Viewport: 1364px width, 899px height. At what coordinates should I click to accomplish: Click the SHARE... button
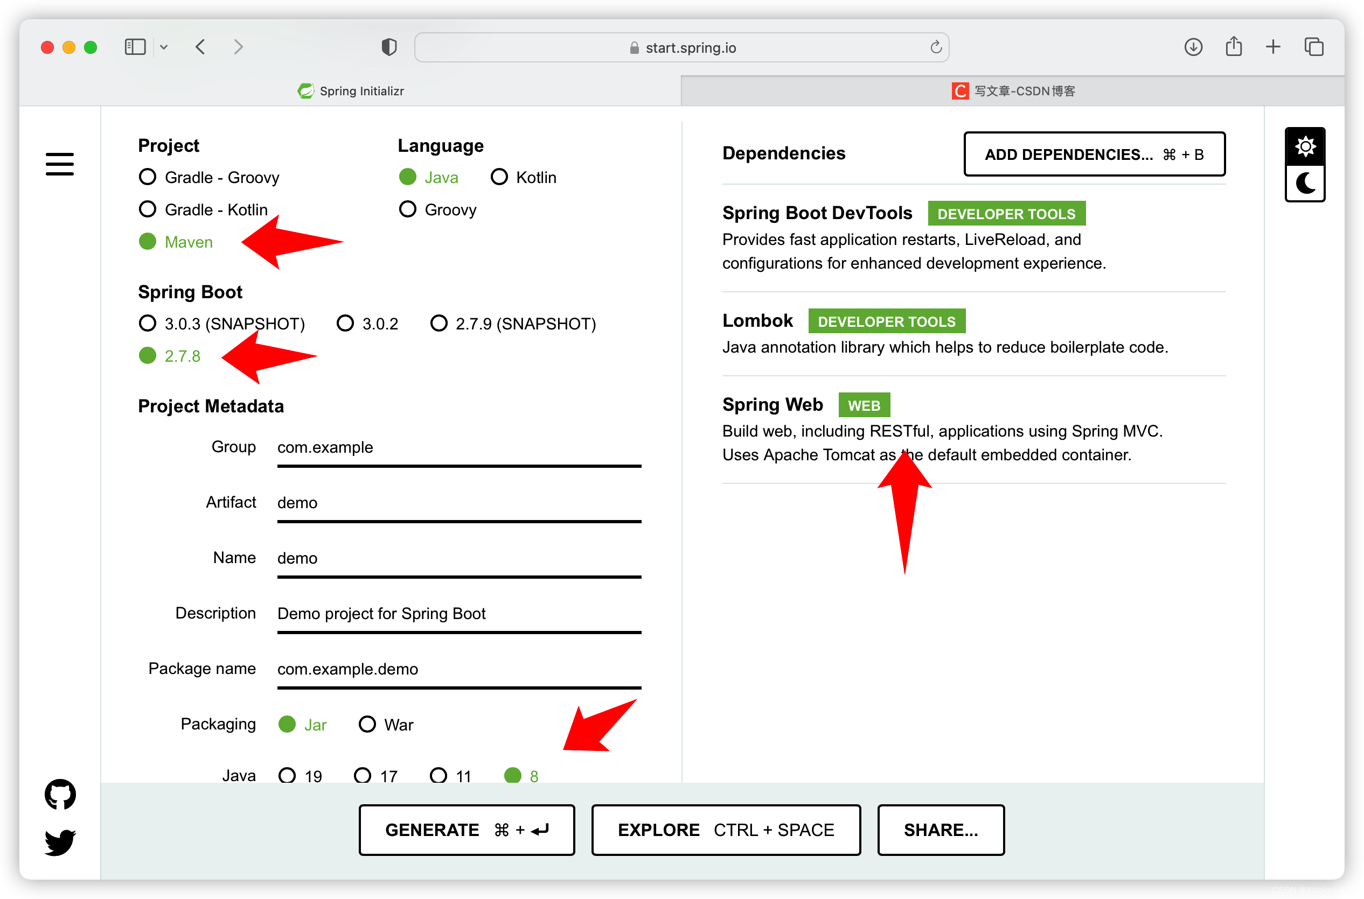(x=941, y=830)
